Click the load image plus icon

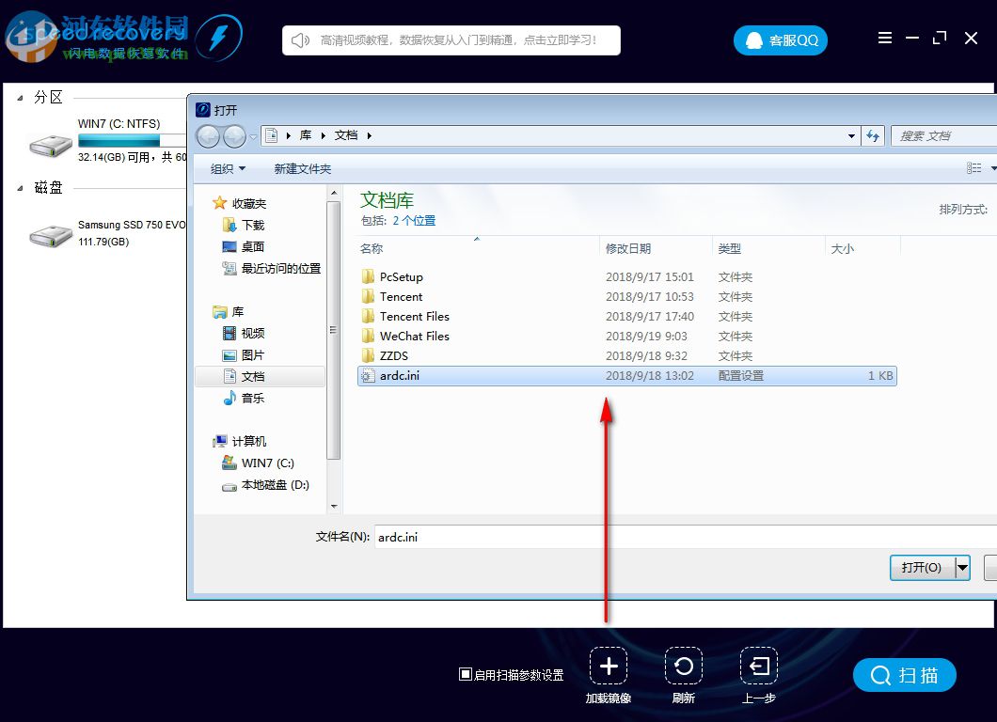pos(608,667)
